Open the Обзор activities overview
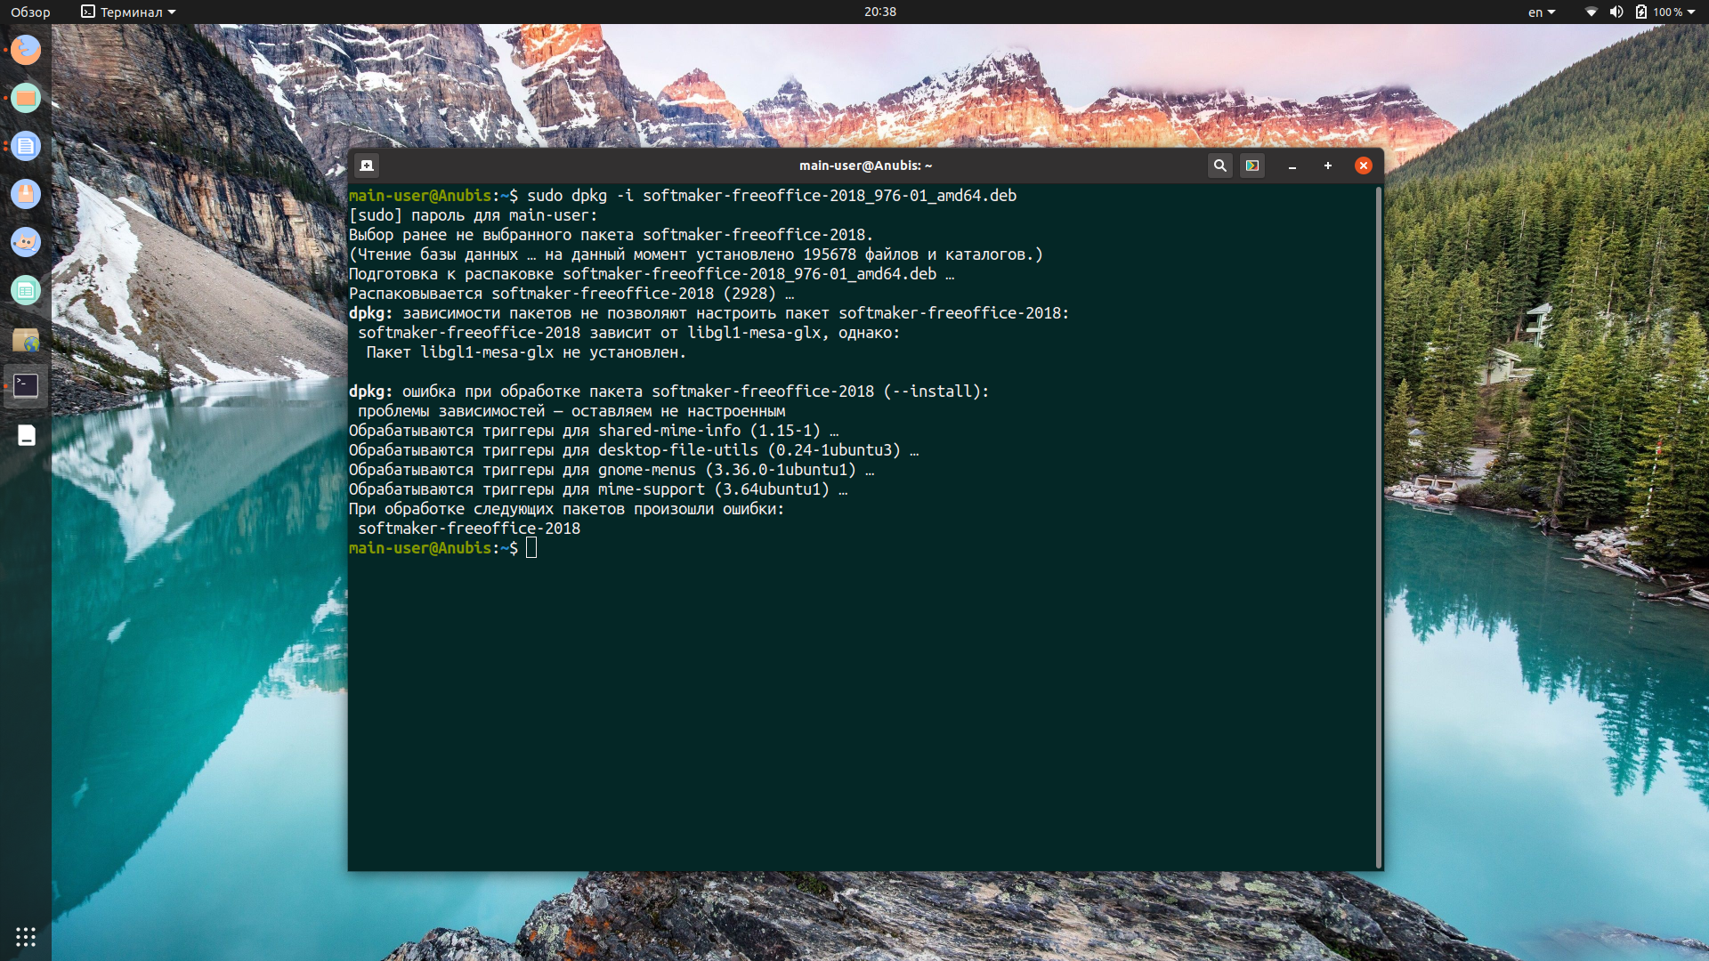Viewport: 1709px width, 961px height. [x=30, y=12]
